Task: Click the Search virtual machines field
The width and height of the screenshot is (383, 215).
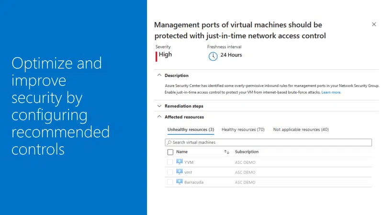Action: 269,142
